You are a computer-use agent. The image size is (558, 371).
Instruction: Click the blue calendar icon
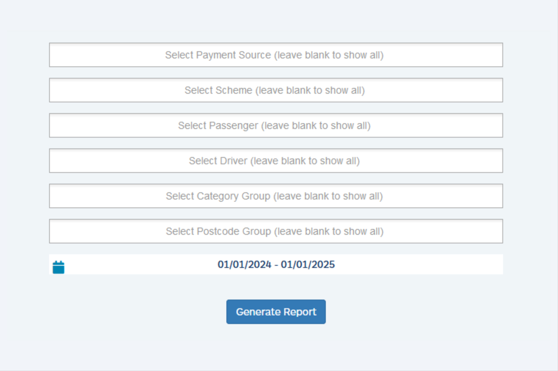coord(58,267)
